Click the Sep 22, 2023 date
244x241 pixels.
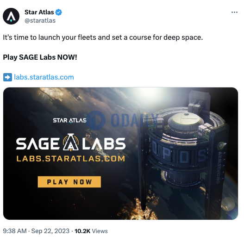point(50,231)
